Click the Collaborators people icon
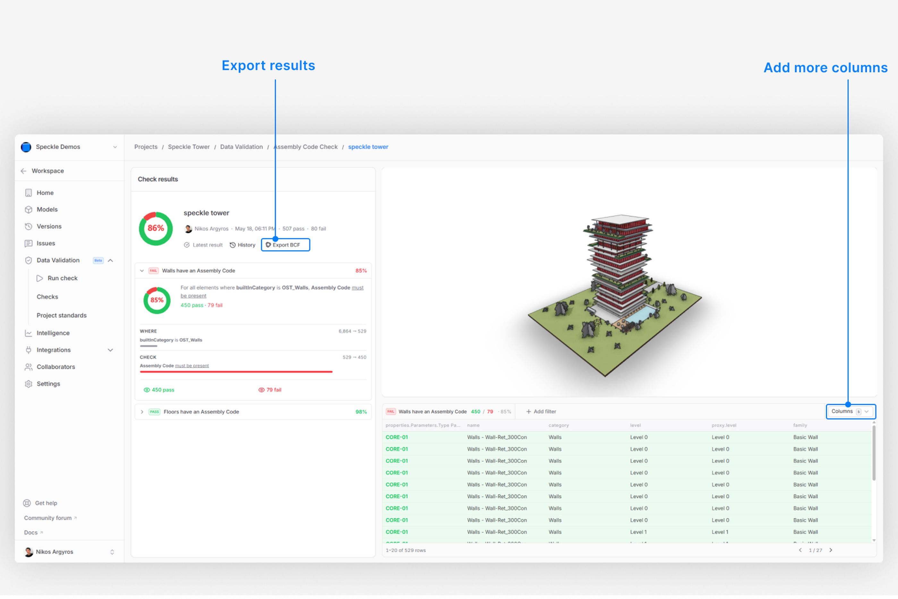 (x=29, y=367)
